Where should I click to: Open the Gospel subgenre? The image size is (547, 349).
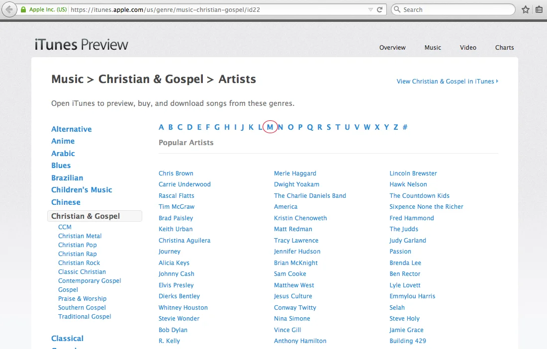click(x=68, y=290)
